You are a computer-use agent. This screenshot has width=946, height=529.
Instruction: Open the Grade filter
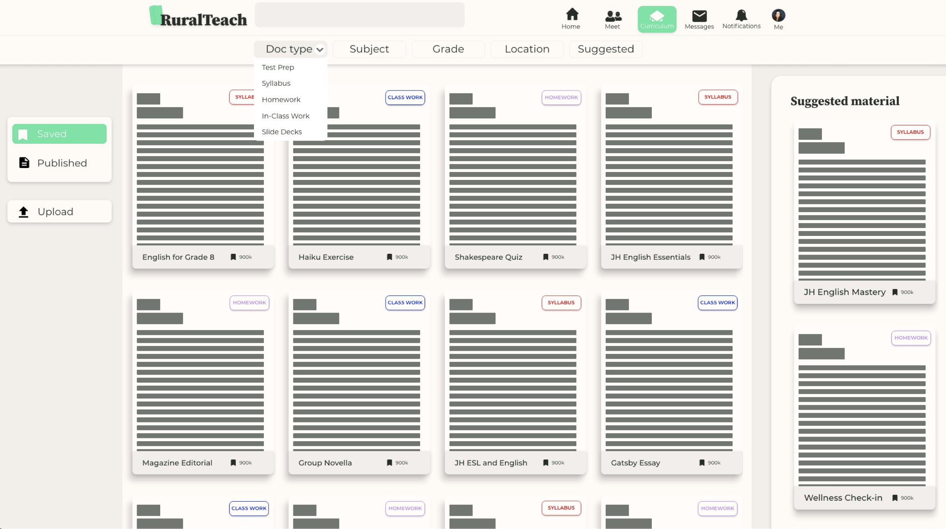click(448, 49)
